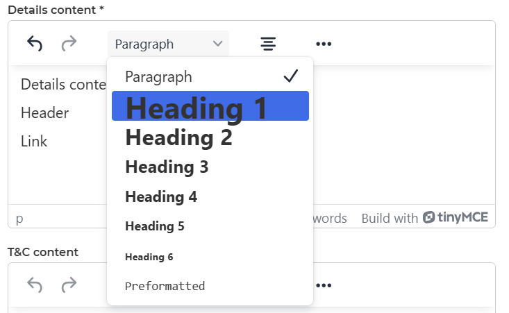Undo last change in Details content editor

coord(35,44)
